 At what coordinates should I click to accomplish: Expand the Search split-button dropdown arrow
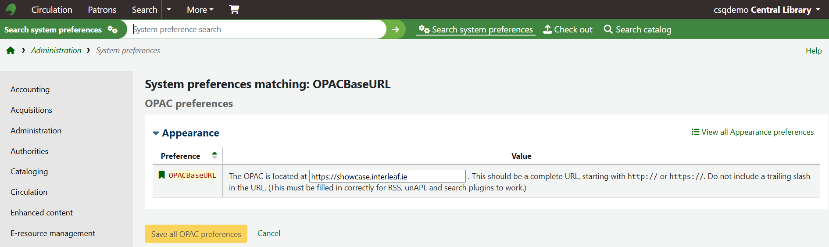pyautogui.click(x=169, y=9)
